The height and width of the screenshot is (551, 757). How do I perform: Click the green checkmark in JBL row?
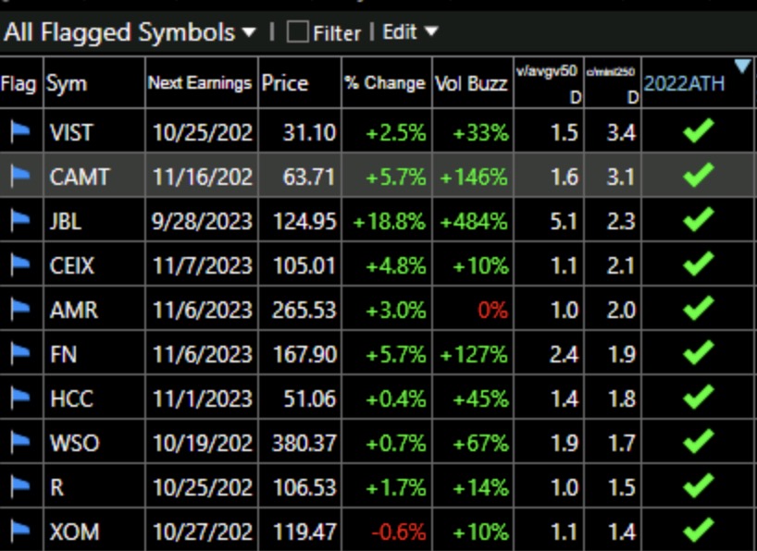699,219
